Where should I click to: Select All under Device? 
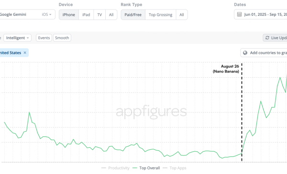point(111,15)
